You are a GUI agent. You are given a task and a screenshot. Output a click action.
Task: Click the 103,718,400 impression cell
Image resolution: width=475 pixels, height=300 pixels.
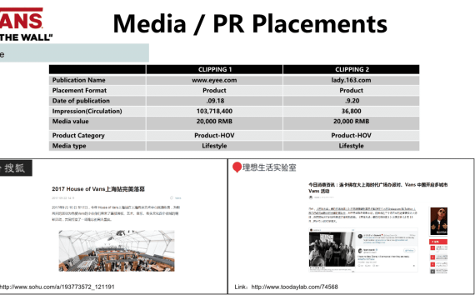214,111
